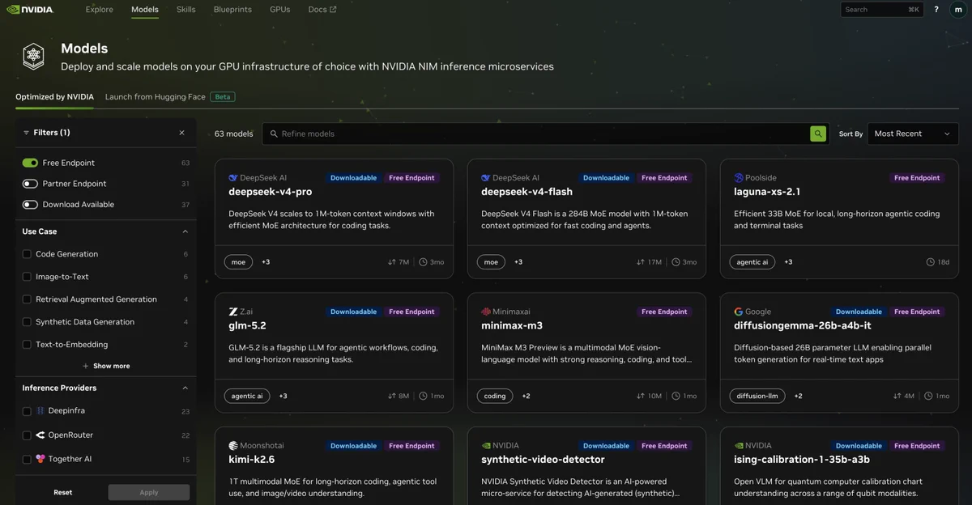Click the diffusion-llm tag

[x=757, y=397]
